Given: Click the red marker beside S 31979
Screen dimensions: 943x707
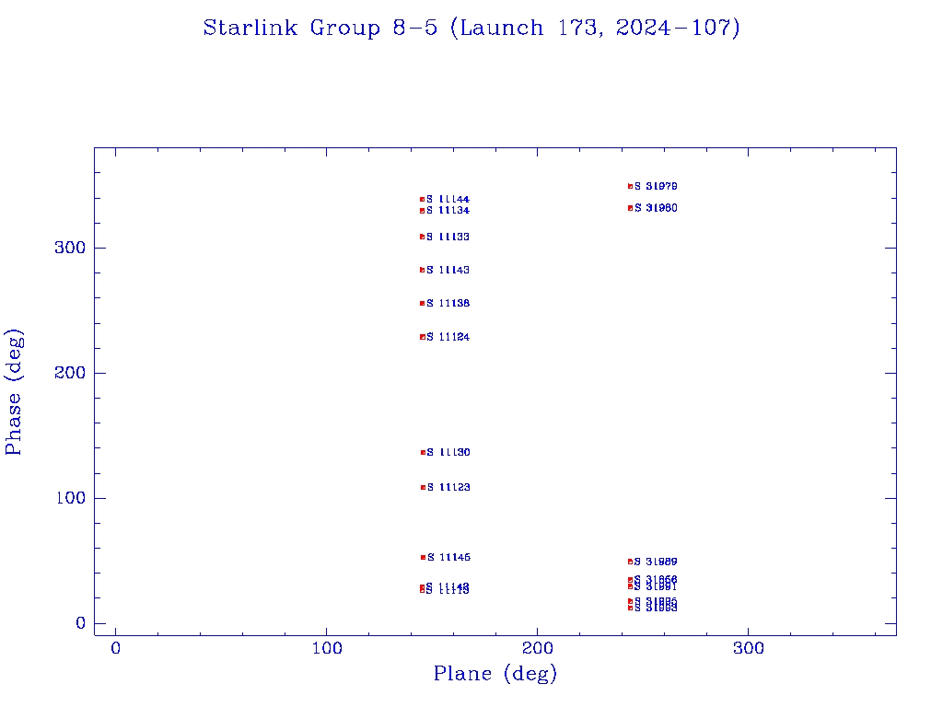Looking at the screenshot, I should click(630, 186).
